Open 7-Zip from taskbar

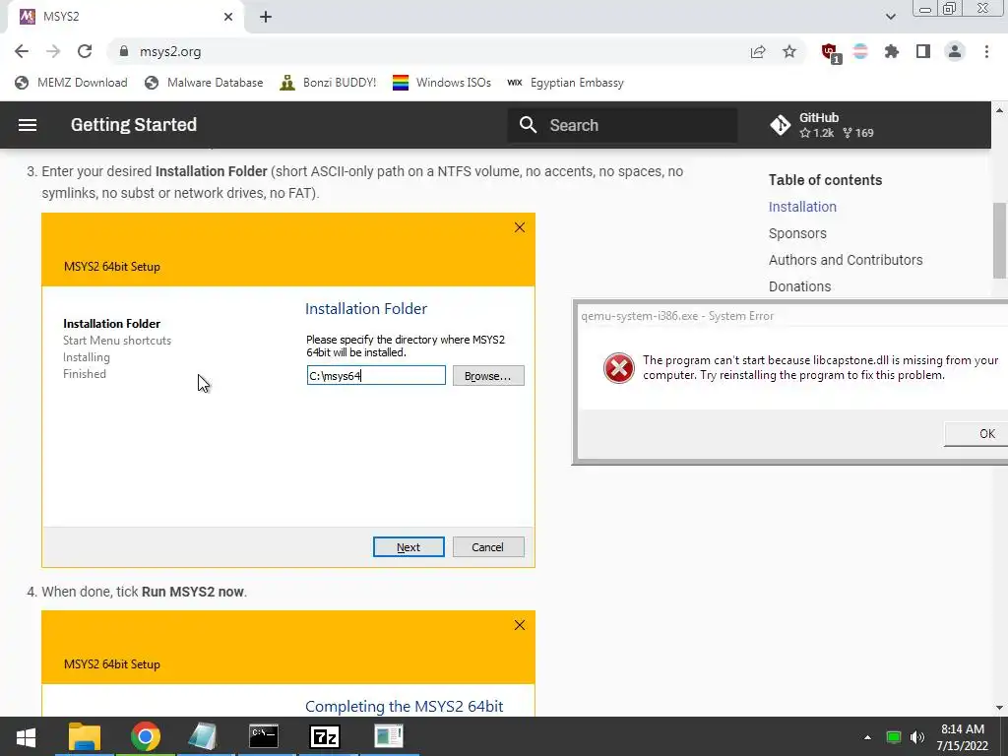tap(324, 736)
